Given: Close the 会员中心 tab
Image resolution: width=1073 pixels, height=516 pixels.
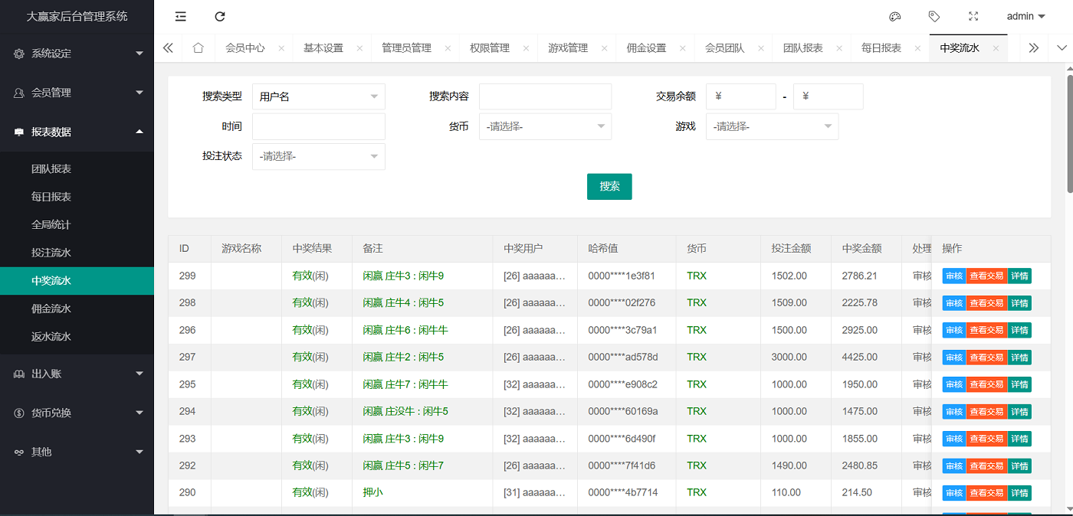Looking at the screenshot, I should pos(281,48).
